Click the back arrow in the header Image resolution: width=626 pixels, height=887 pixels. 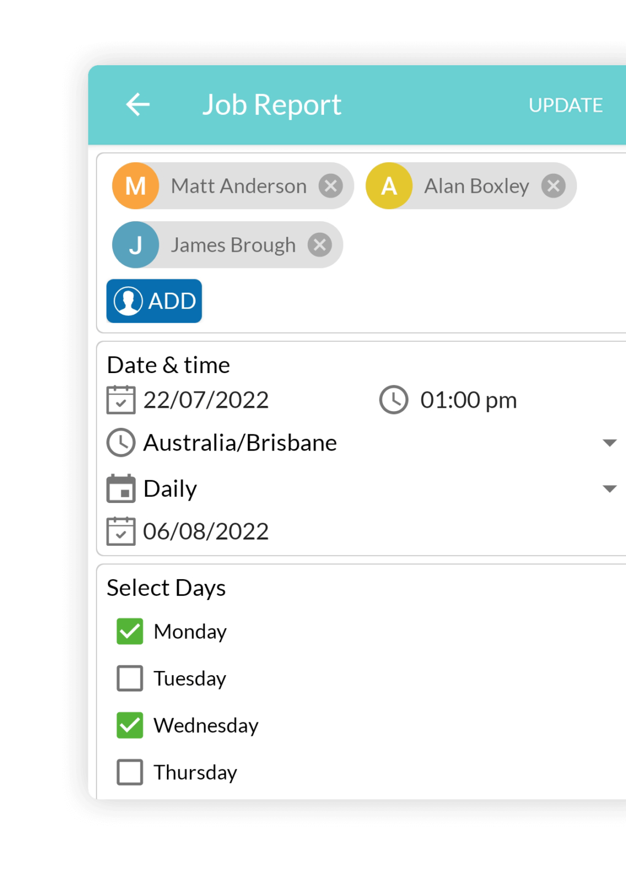point(137,105)
